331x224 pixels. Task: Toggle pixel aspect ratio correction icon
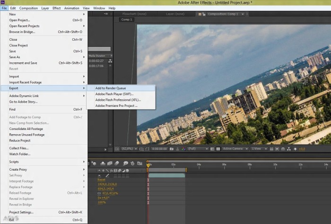click(271, 149)
